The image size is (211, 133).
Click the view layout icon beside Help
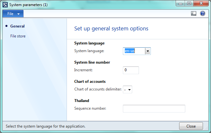(194, 13)
